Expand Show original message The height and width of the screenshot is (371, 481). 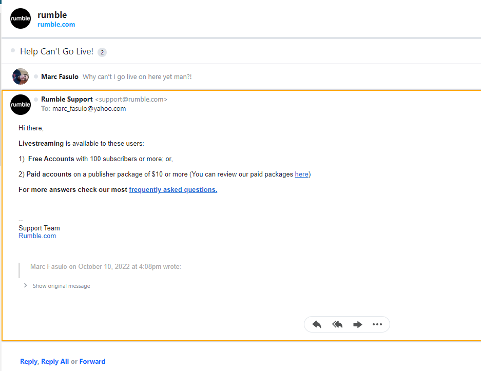57,286
